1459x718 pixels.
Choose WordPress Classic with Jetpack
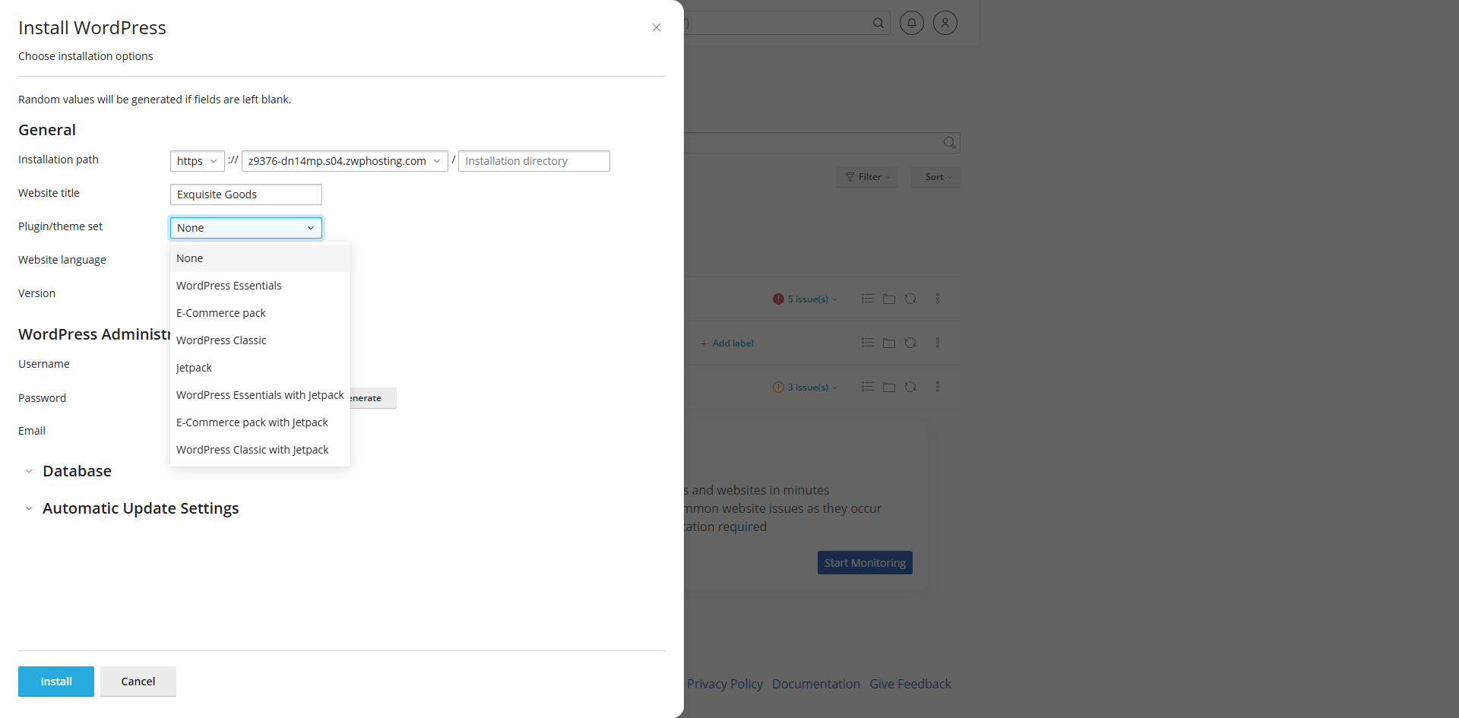pos(260,450)
